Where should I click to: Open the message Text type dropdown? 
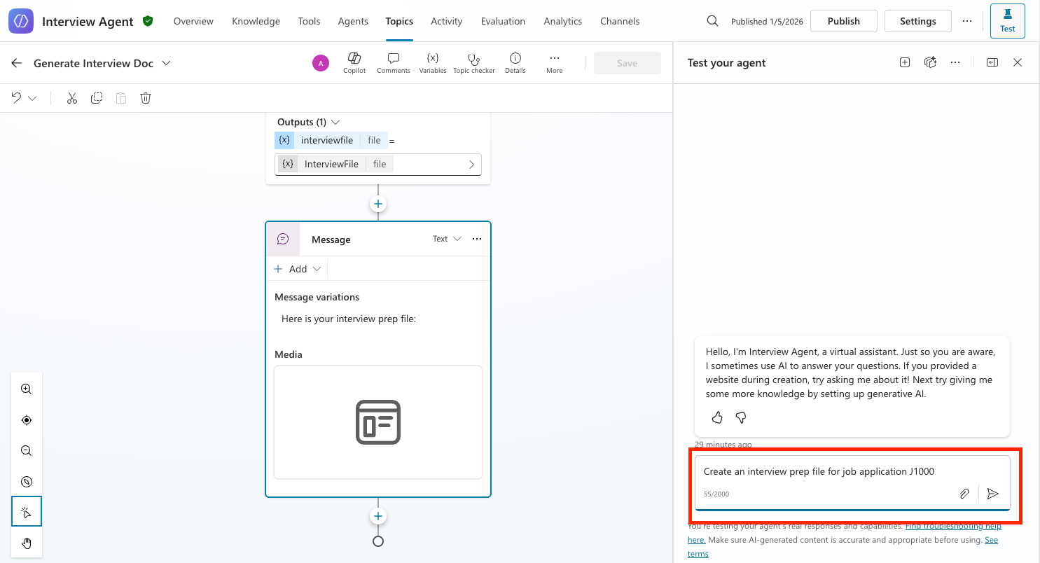point(447,239)
